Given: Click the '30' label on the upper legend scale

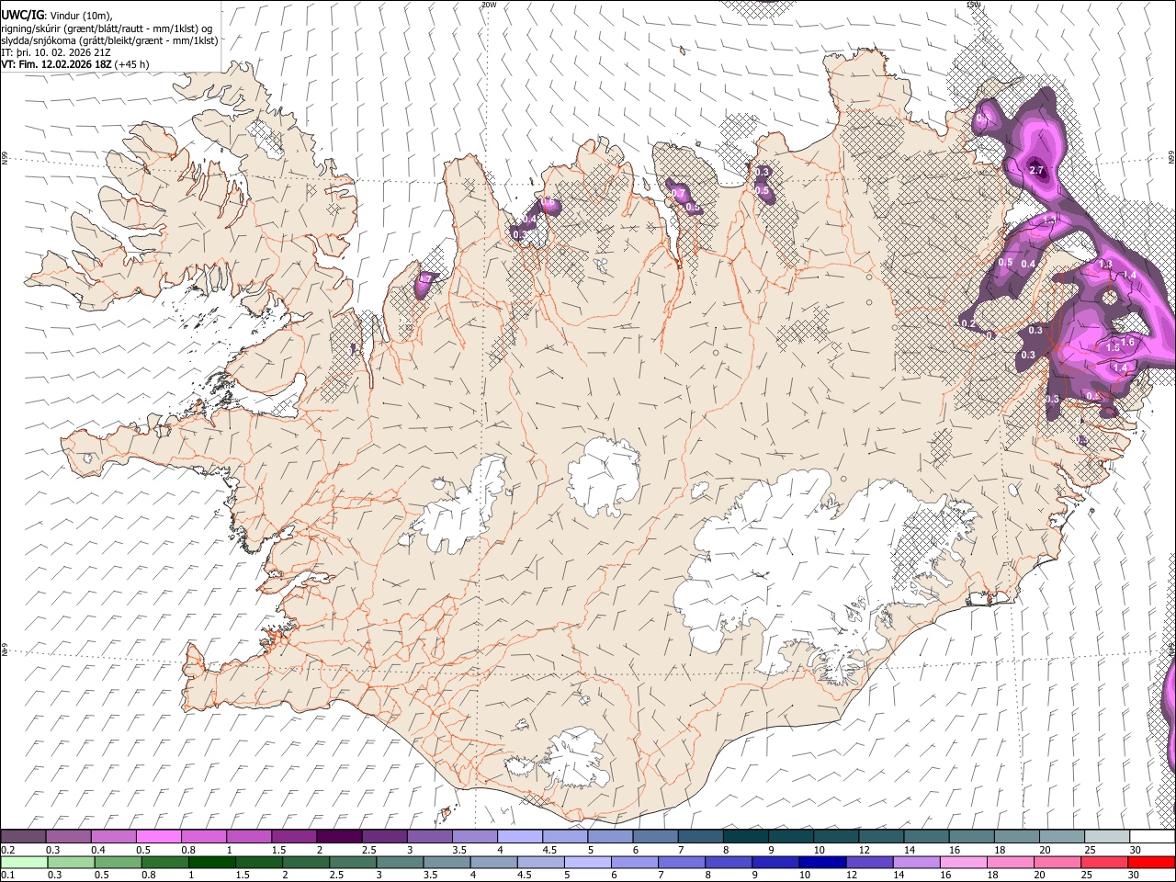Looking at the screenshot, I should pos(1134,850).
